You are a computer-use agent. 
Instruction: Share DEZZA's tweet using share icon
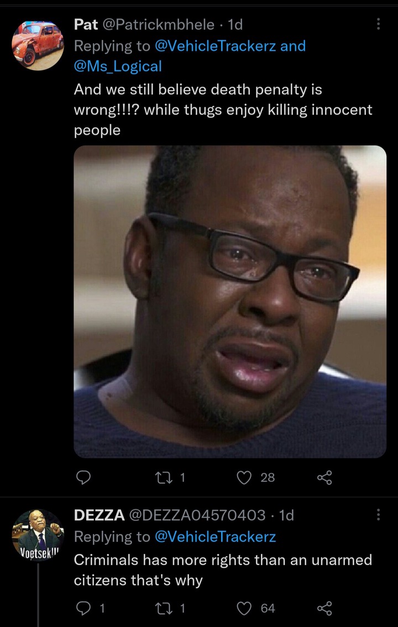324,608
